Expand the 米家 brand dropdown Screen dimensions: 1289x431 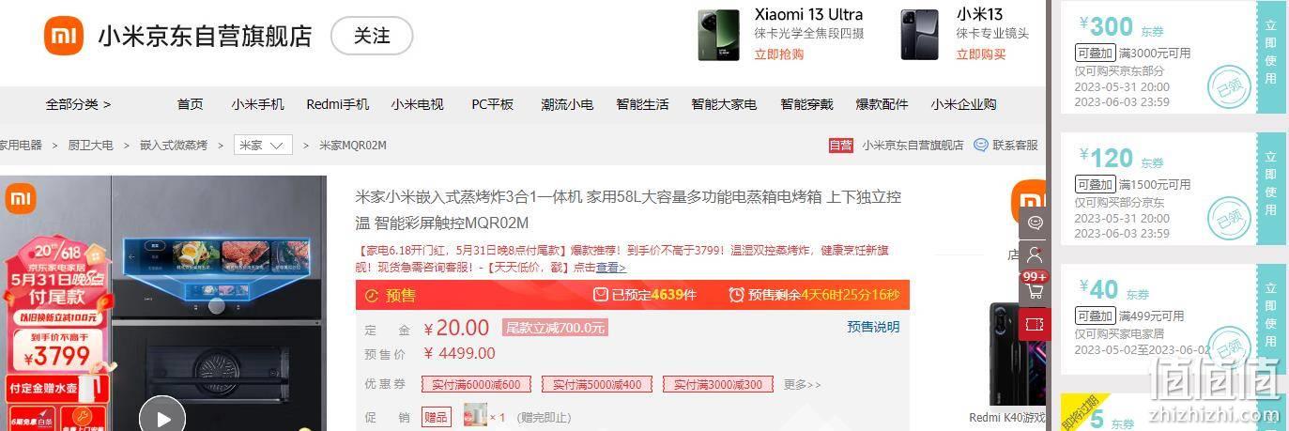pos(263,146)
